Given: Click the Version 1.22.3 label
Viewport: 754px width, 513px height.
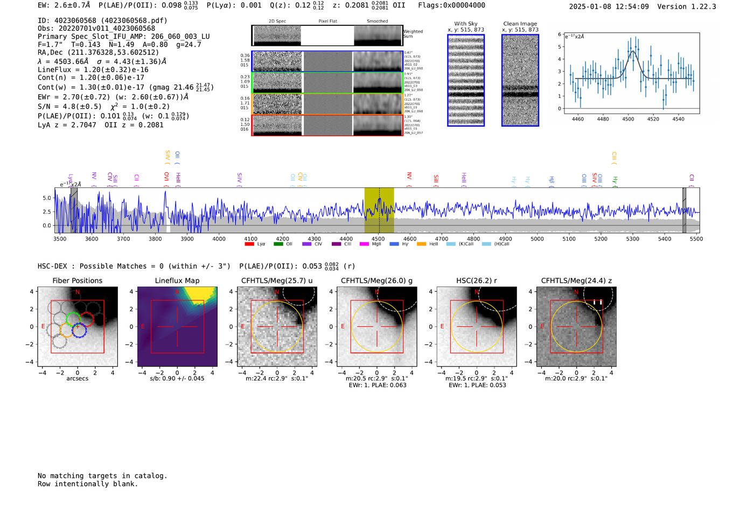Looking at the screenshot, I should (x=687, y=6).
